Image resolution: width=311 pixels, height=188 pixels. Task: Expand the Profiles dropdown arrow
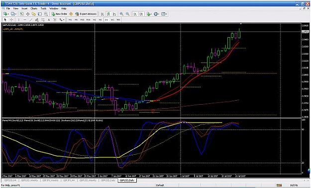16,14
